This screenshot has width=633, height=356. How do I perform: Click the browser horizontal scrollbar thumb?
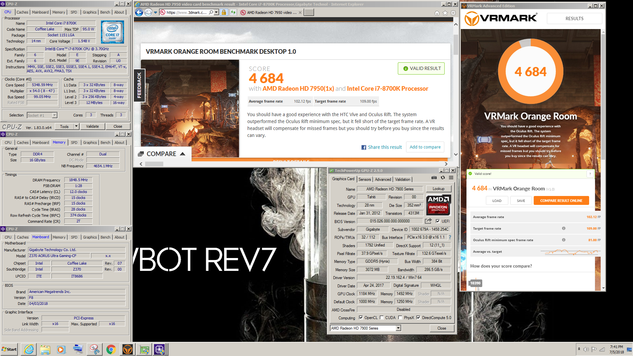(x=154, y=164)
